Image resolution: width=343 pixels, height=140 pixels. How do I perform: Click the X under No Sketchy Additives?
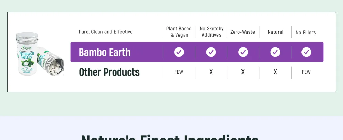pos(211,72)
